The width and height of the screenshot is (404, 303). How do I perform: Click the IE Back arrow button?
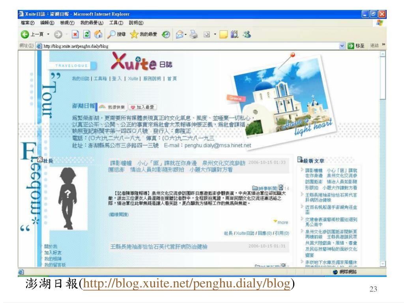tap(25, 34)
